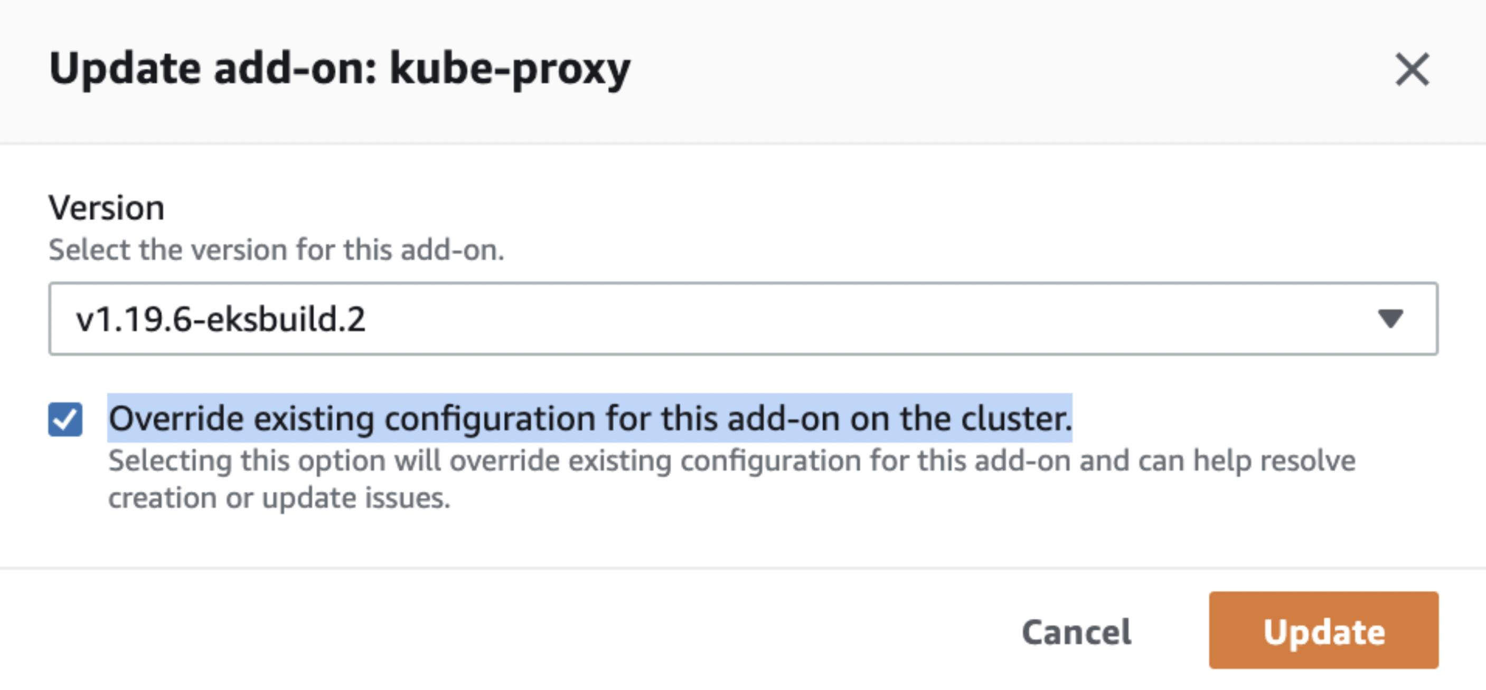Click the 'Select the version' helper text

(276, 250)
